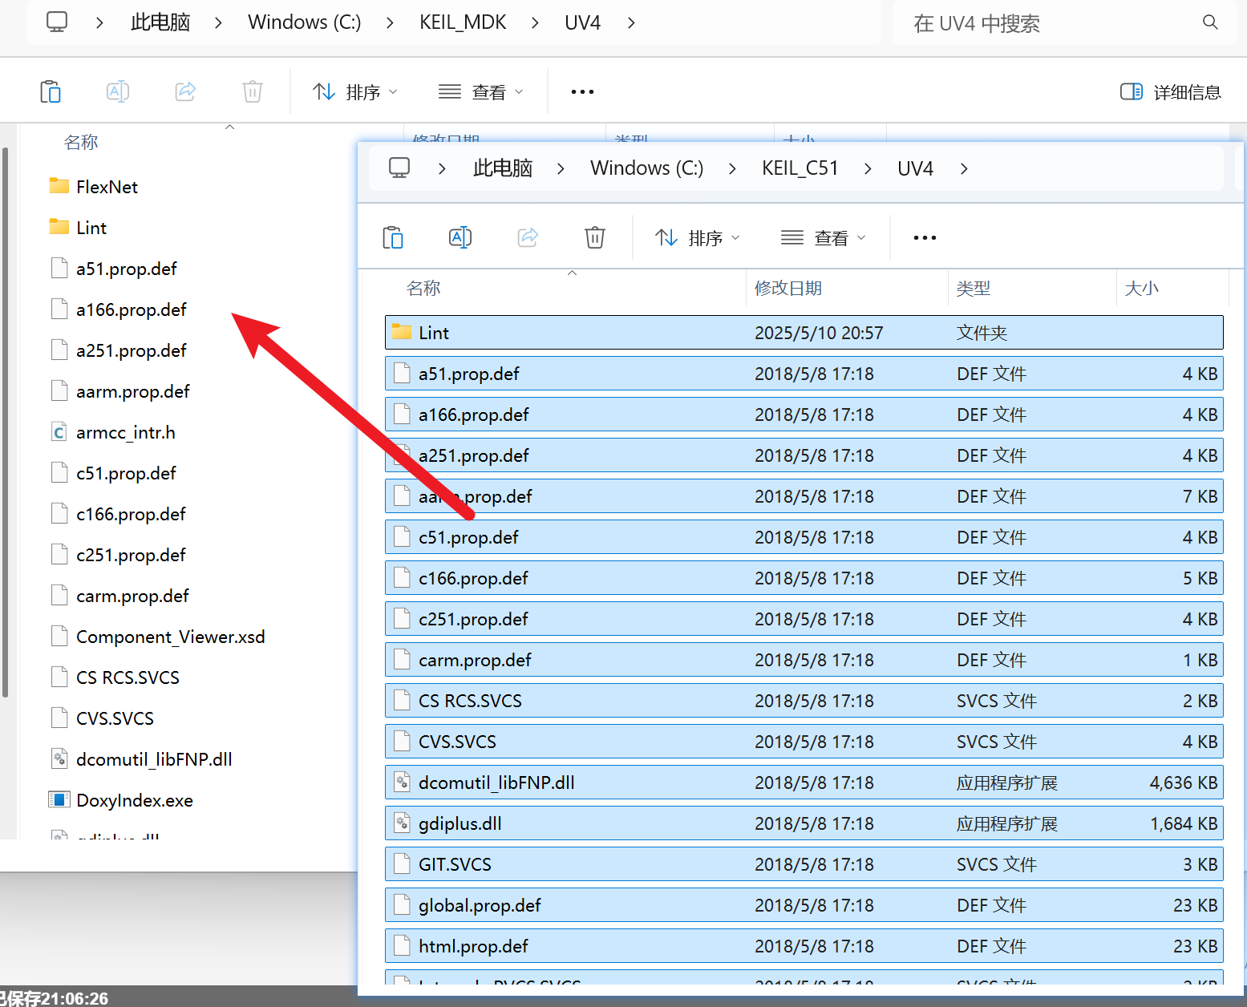Screen dimensions: 1247x1007
Task: Click the share icon in KEIL_C51 window toolbar
Action: coord(528,237)
